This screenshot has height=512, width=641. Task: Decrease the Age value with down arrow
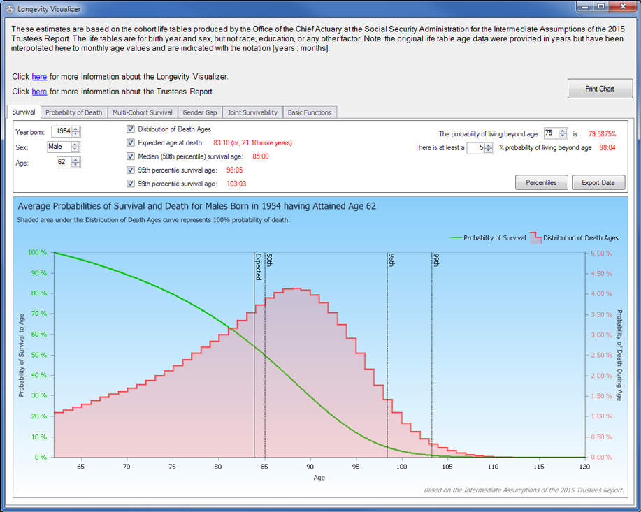75,166
